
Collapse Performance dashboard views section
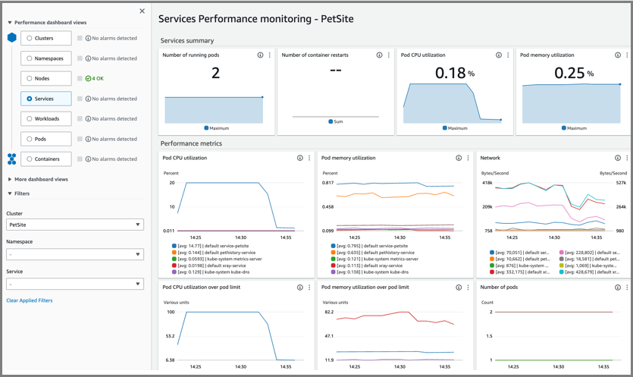(10, 23)
